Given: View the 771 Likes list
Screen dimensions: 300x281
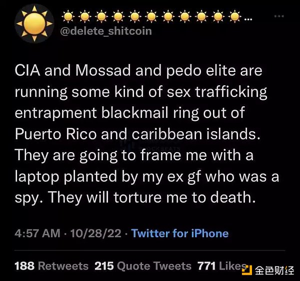Looking at the screenshot, I should (x=220, y=266).
